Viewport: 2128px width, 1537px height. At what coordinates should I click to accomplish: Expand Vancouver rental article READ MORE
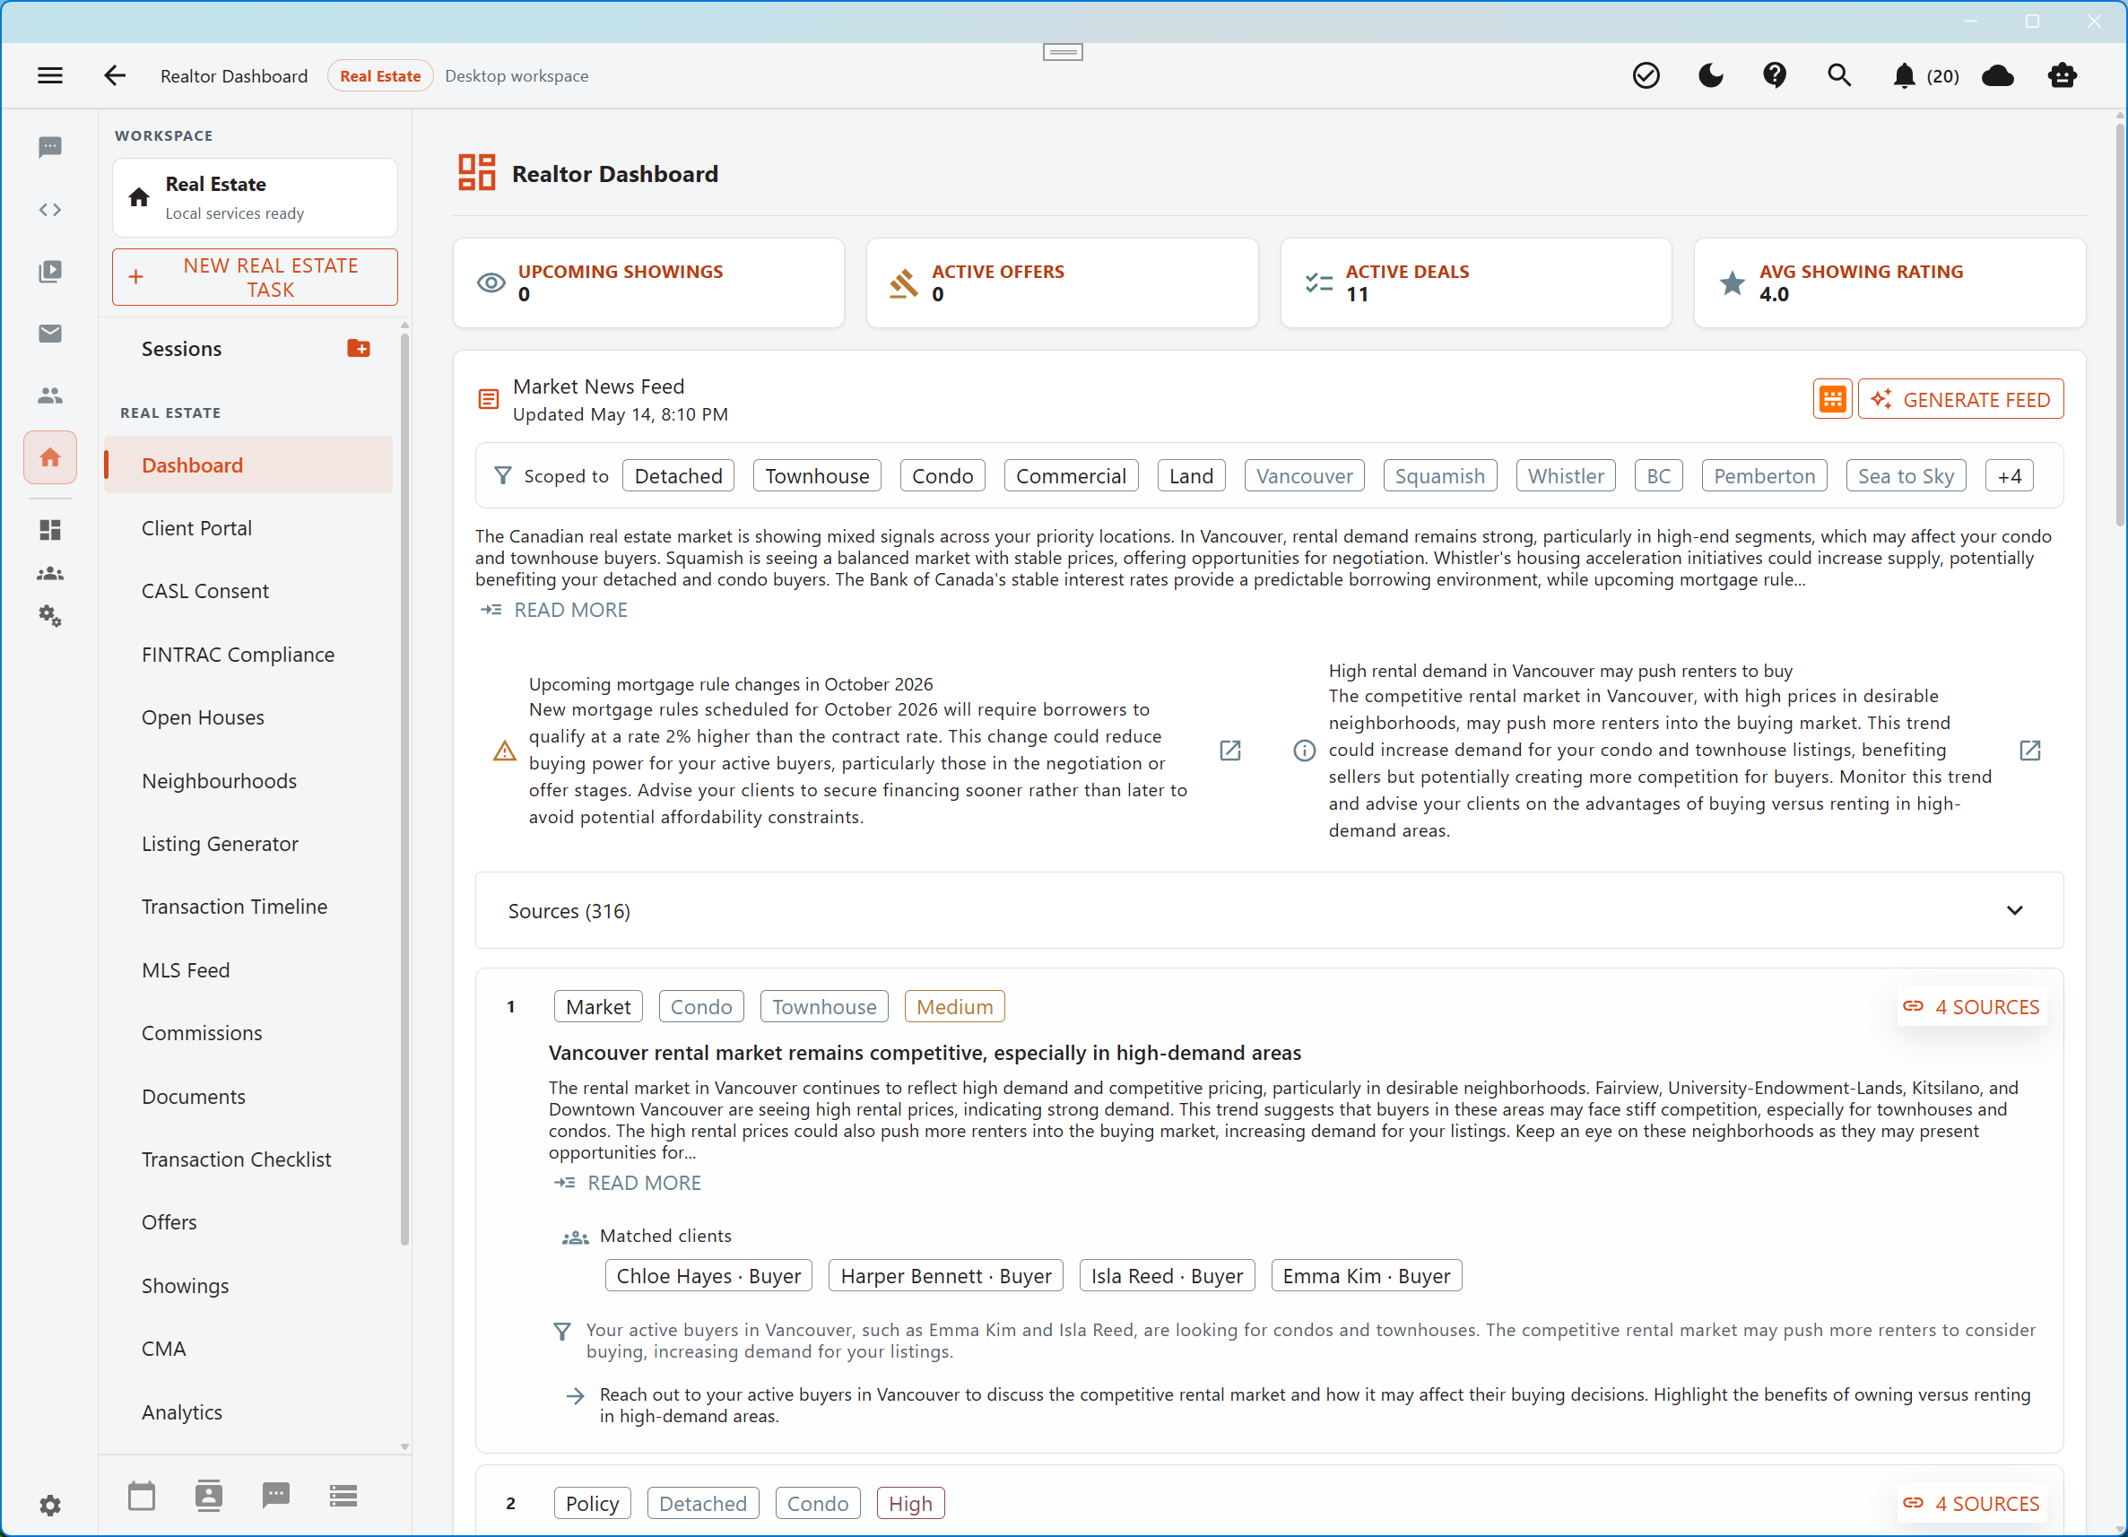pyautogui.click(x=628, y=1182)
